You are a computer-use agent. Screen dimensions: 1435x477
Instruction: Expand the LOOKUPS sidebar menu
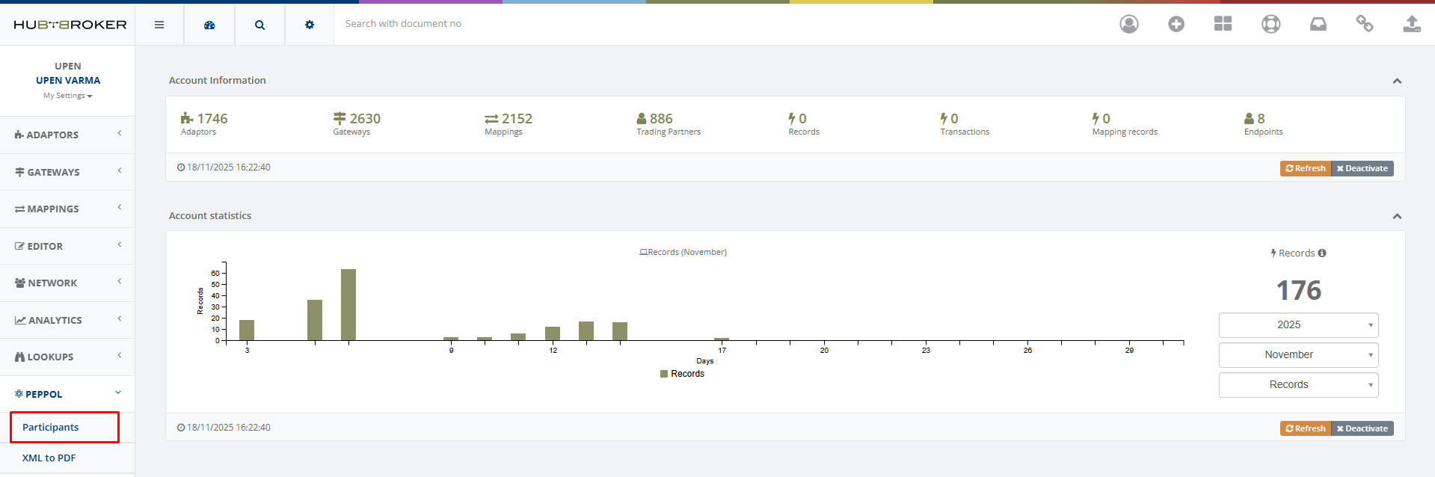tap(67, 357)
